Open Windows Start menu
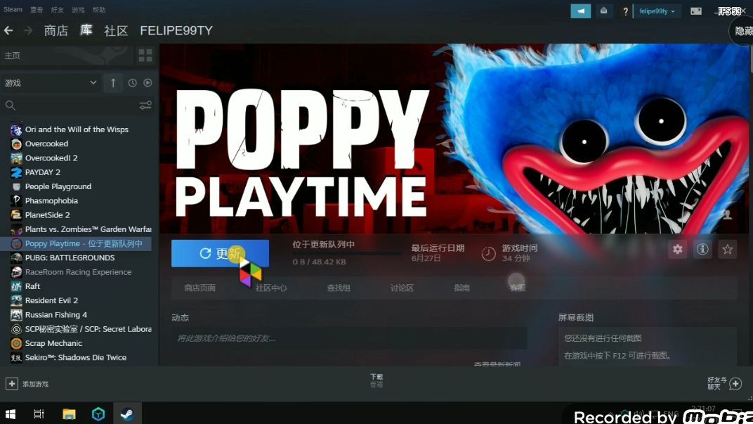Screen dimensions: 753x424 click(x=11, y=414)
